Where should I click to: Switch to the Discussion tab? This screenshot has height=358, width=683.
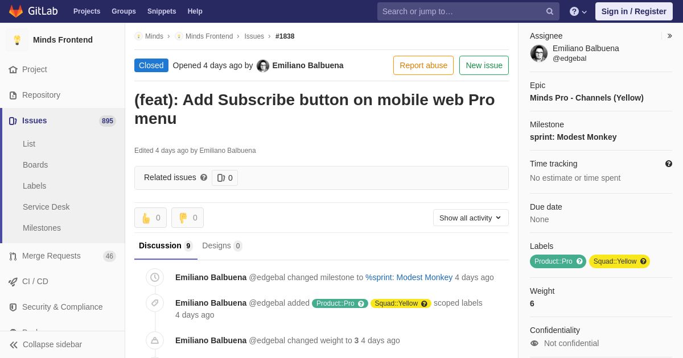tap(166, 245)
